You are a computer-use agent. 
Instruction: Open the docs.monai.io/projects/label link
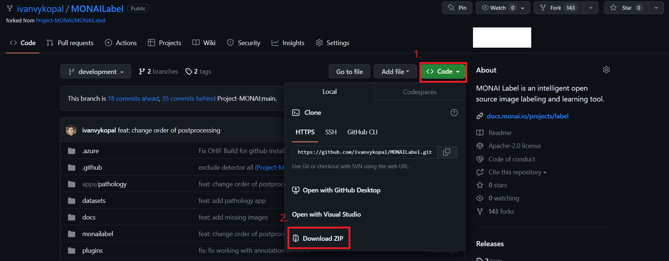point(528,116)
